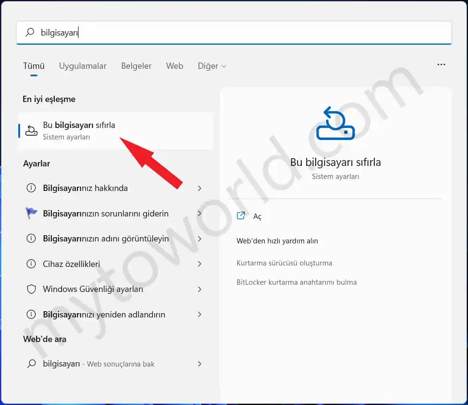This screenshot has width=468, height=405.
Task: Open BitLocker kurtarma anahtarımı bulma link
Action: coord(296,282)
